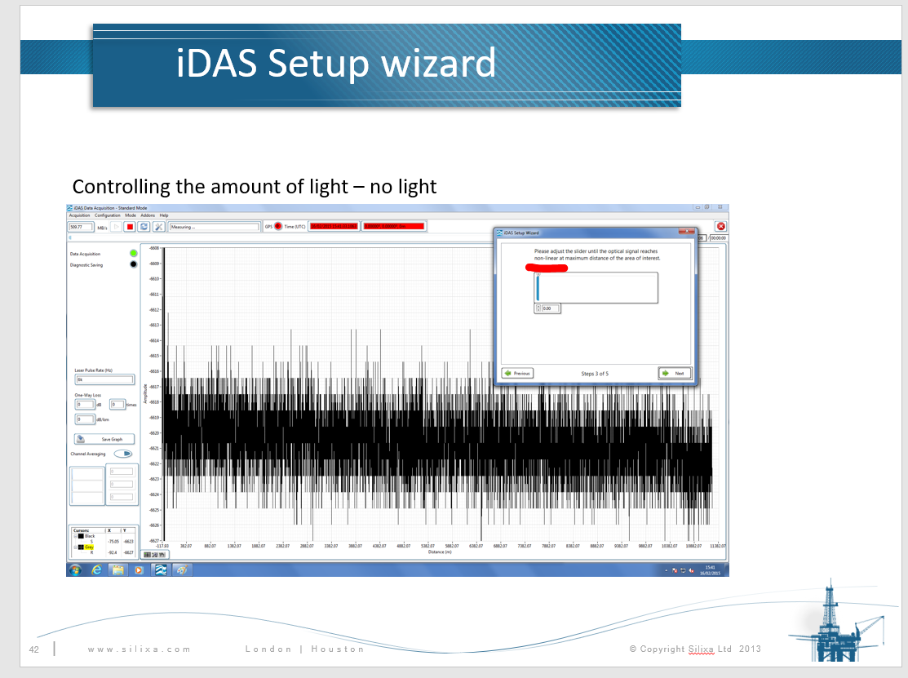908x678 pixels.
Task: Click the Save Graph button
Action: tap(104, 439)
